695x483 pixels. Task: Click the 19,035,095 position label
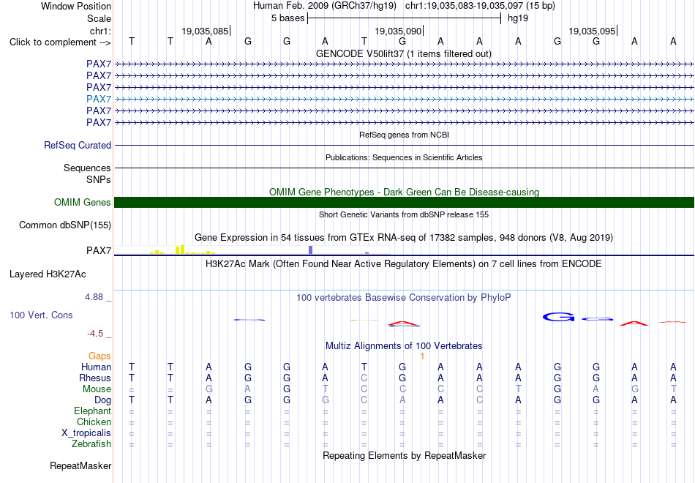pos(592,31)
